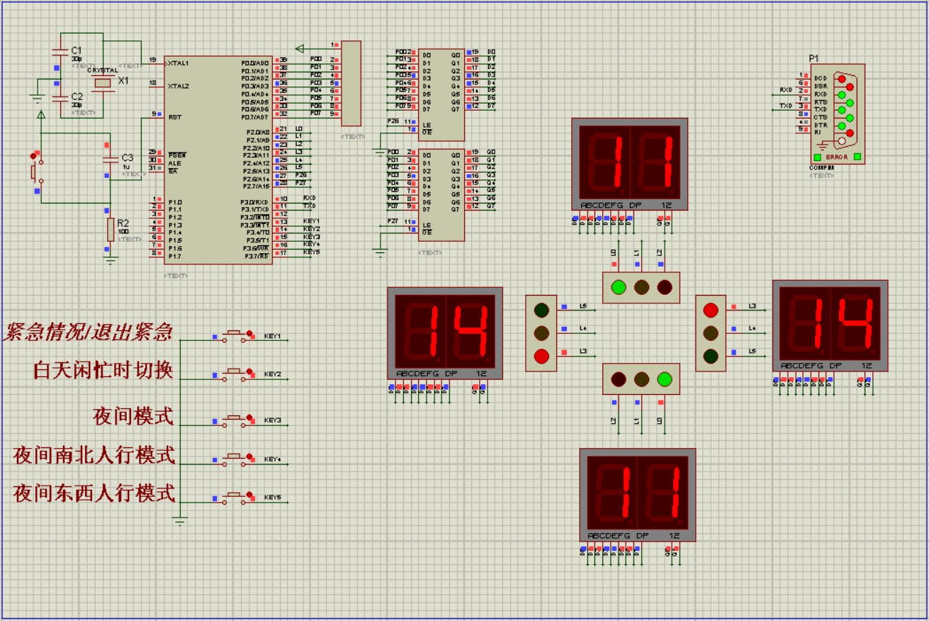Select the microcontroller chip body
The image size is (929, 621).
click(217, 160)
